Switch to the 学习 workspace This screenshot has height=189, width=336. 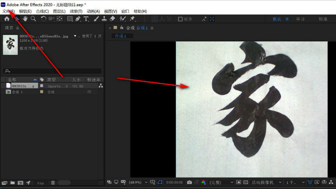[300, 19]
